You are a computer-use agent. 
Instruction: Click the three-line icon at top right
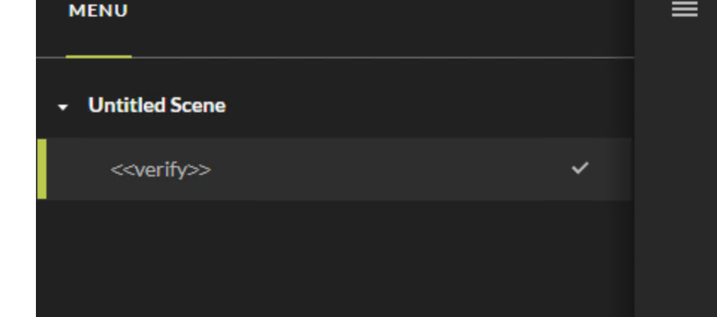click(684, 9)
